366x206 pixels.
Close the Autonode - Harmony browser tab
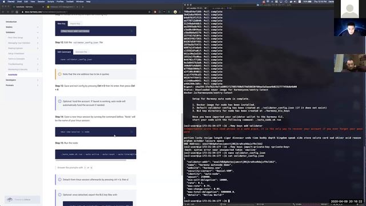tap(43, 7)
